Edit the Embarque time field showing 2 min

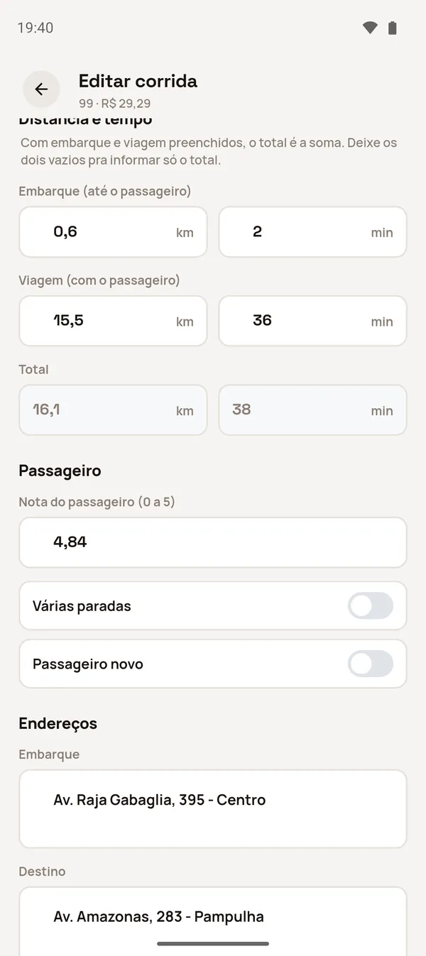[x=312, y=232]
